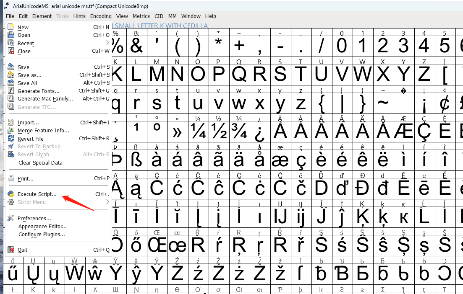Select the Æ ligature glyph cell
The image size is (463, 294).
click(404, 132)
